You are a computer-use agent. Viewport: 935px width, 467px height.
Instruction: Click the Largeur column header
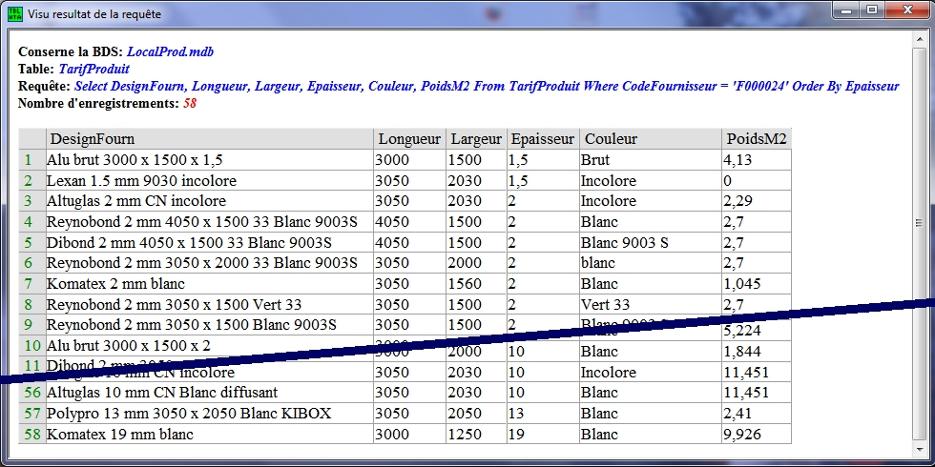point(476,139)
